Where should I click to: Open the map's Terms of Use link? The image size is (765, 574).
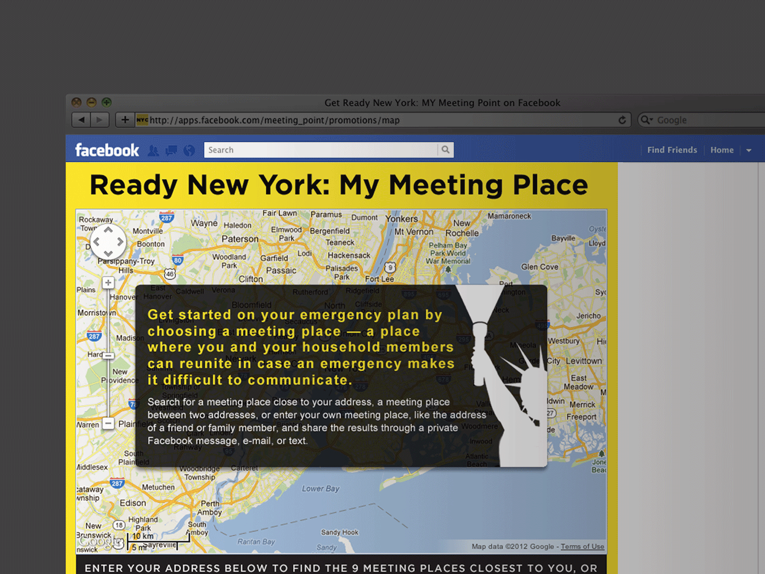582,546
